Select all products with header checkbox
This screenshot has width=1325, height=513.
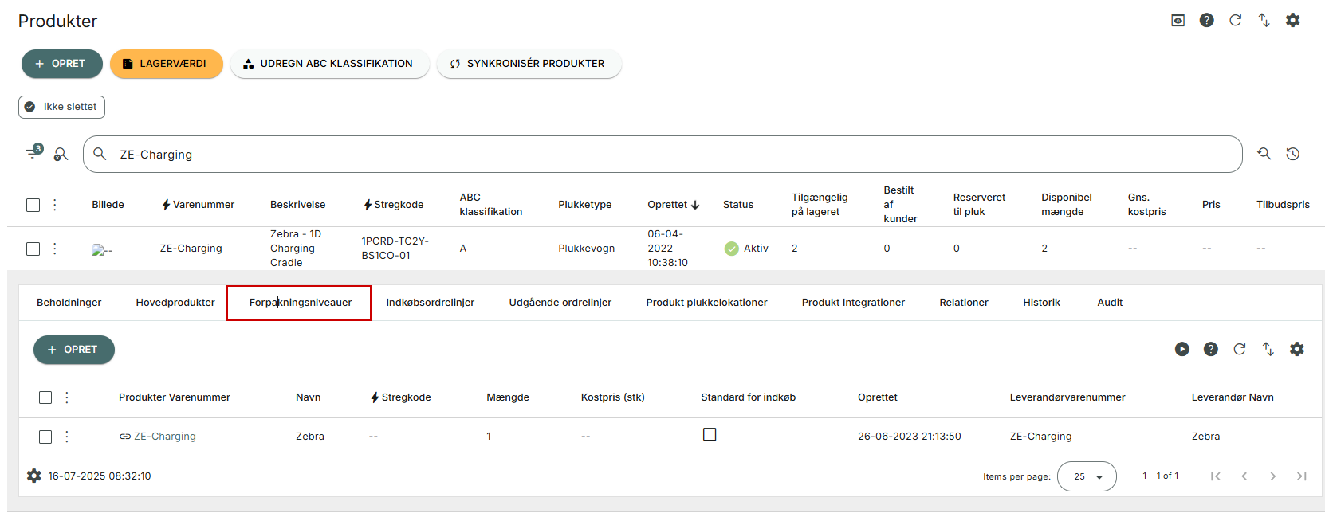click(33, 205)
